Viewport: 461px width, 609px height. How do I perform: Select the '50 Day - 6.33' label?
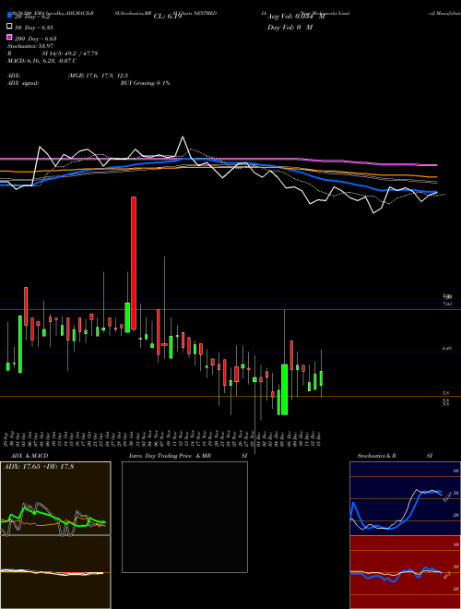tap(34, 28)
